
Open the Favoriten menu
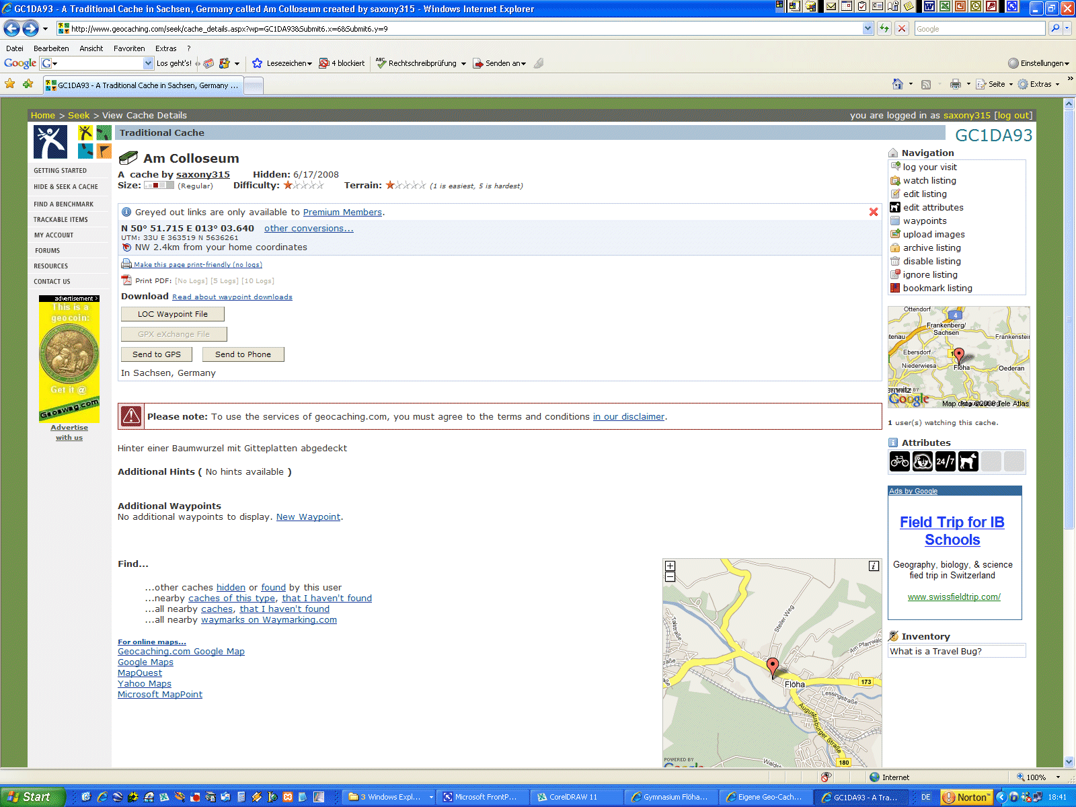tap(129, 48)
